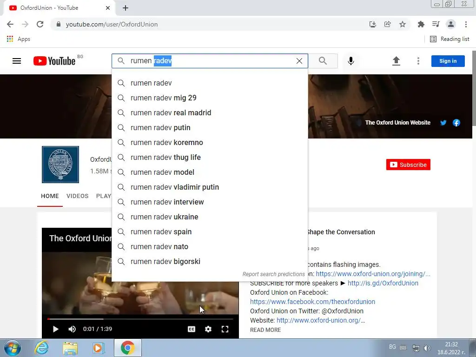
Task: Enter fullscreen on the video player
Action: pyautogui.click(x=225, y=329)
